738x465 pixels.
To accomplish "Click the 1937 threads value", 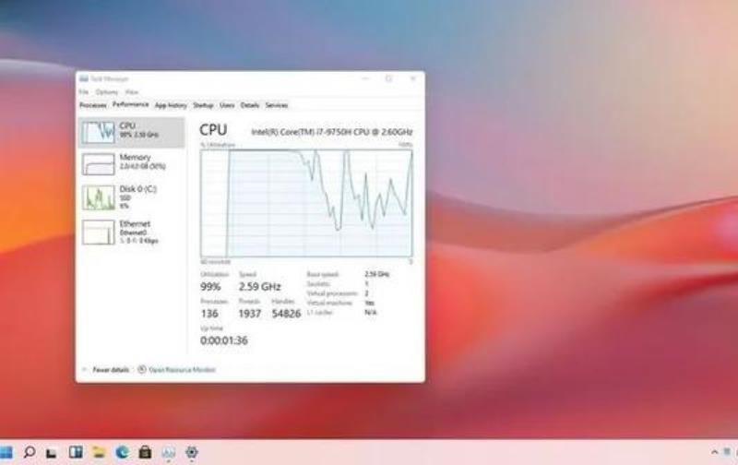I will (249, 314).
